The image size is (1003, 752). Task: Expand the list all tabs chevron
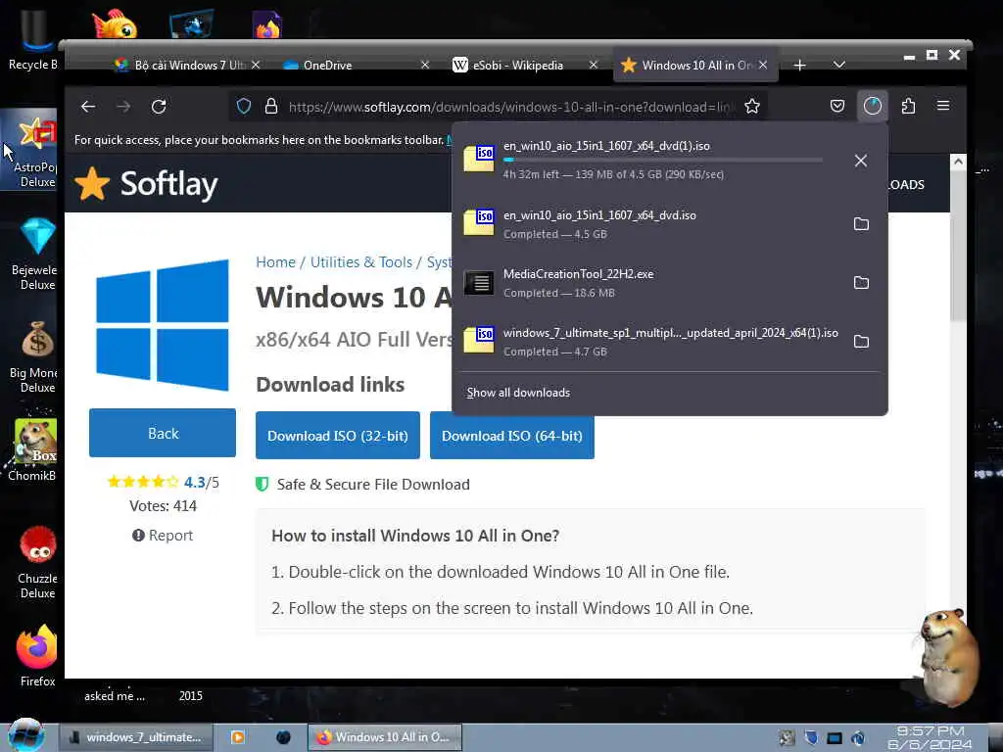click(x=839, y=66)
